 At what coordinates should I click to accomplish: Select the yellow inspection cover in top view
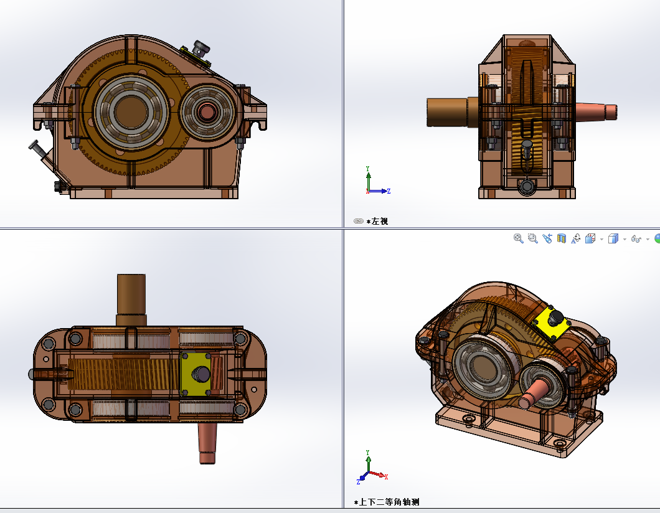pyautogui.click(x=196, y=374)
